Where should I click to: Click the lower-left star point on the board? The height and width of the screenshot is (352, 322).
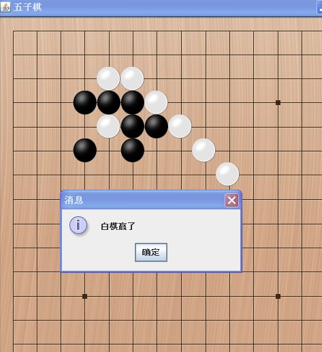coord(84,296)
